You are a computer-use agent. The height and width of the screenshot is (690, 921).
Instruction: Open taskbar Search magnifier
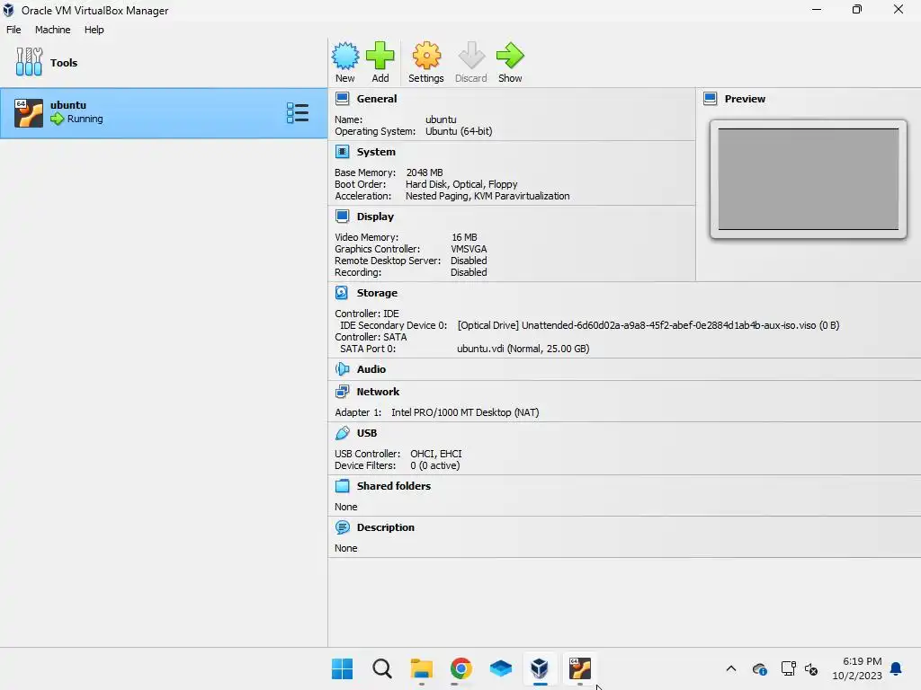pos(381,668)
